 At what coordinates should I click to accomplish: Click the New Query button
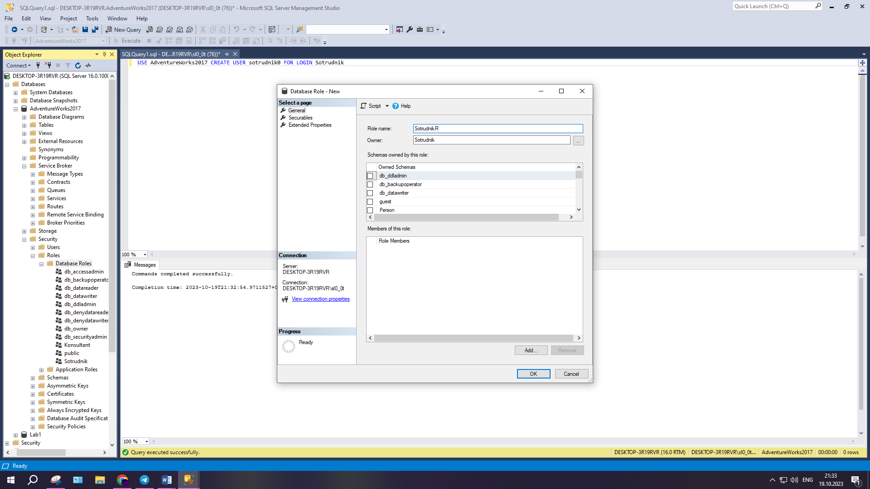click(123, 29)
